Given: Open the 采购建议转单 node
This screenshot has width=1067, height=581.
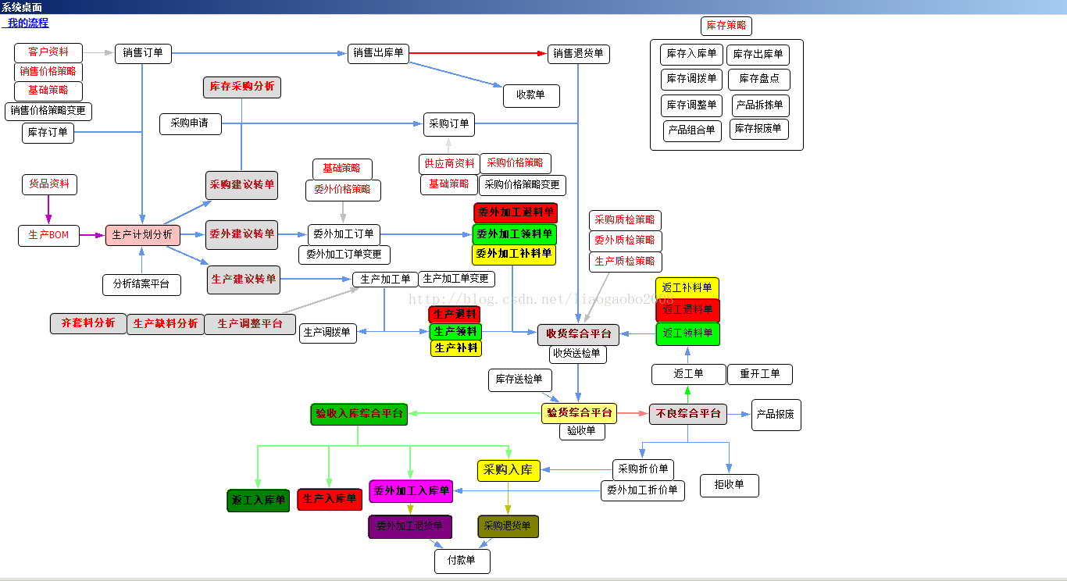Looking at the screenshot, I should tap(242, 185).
